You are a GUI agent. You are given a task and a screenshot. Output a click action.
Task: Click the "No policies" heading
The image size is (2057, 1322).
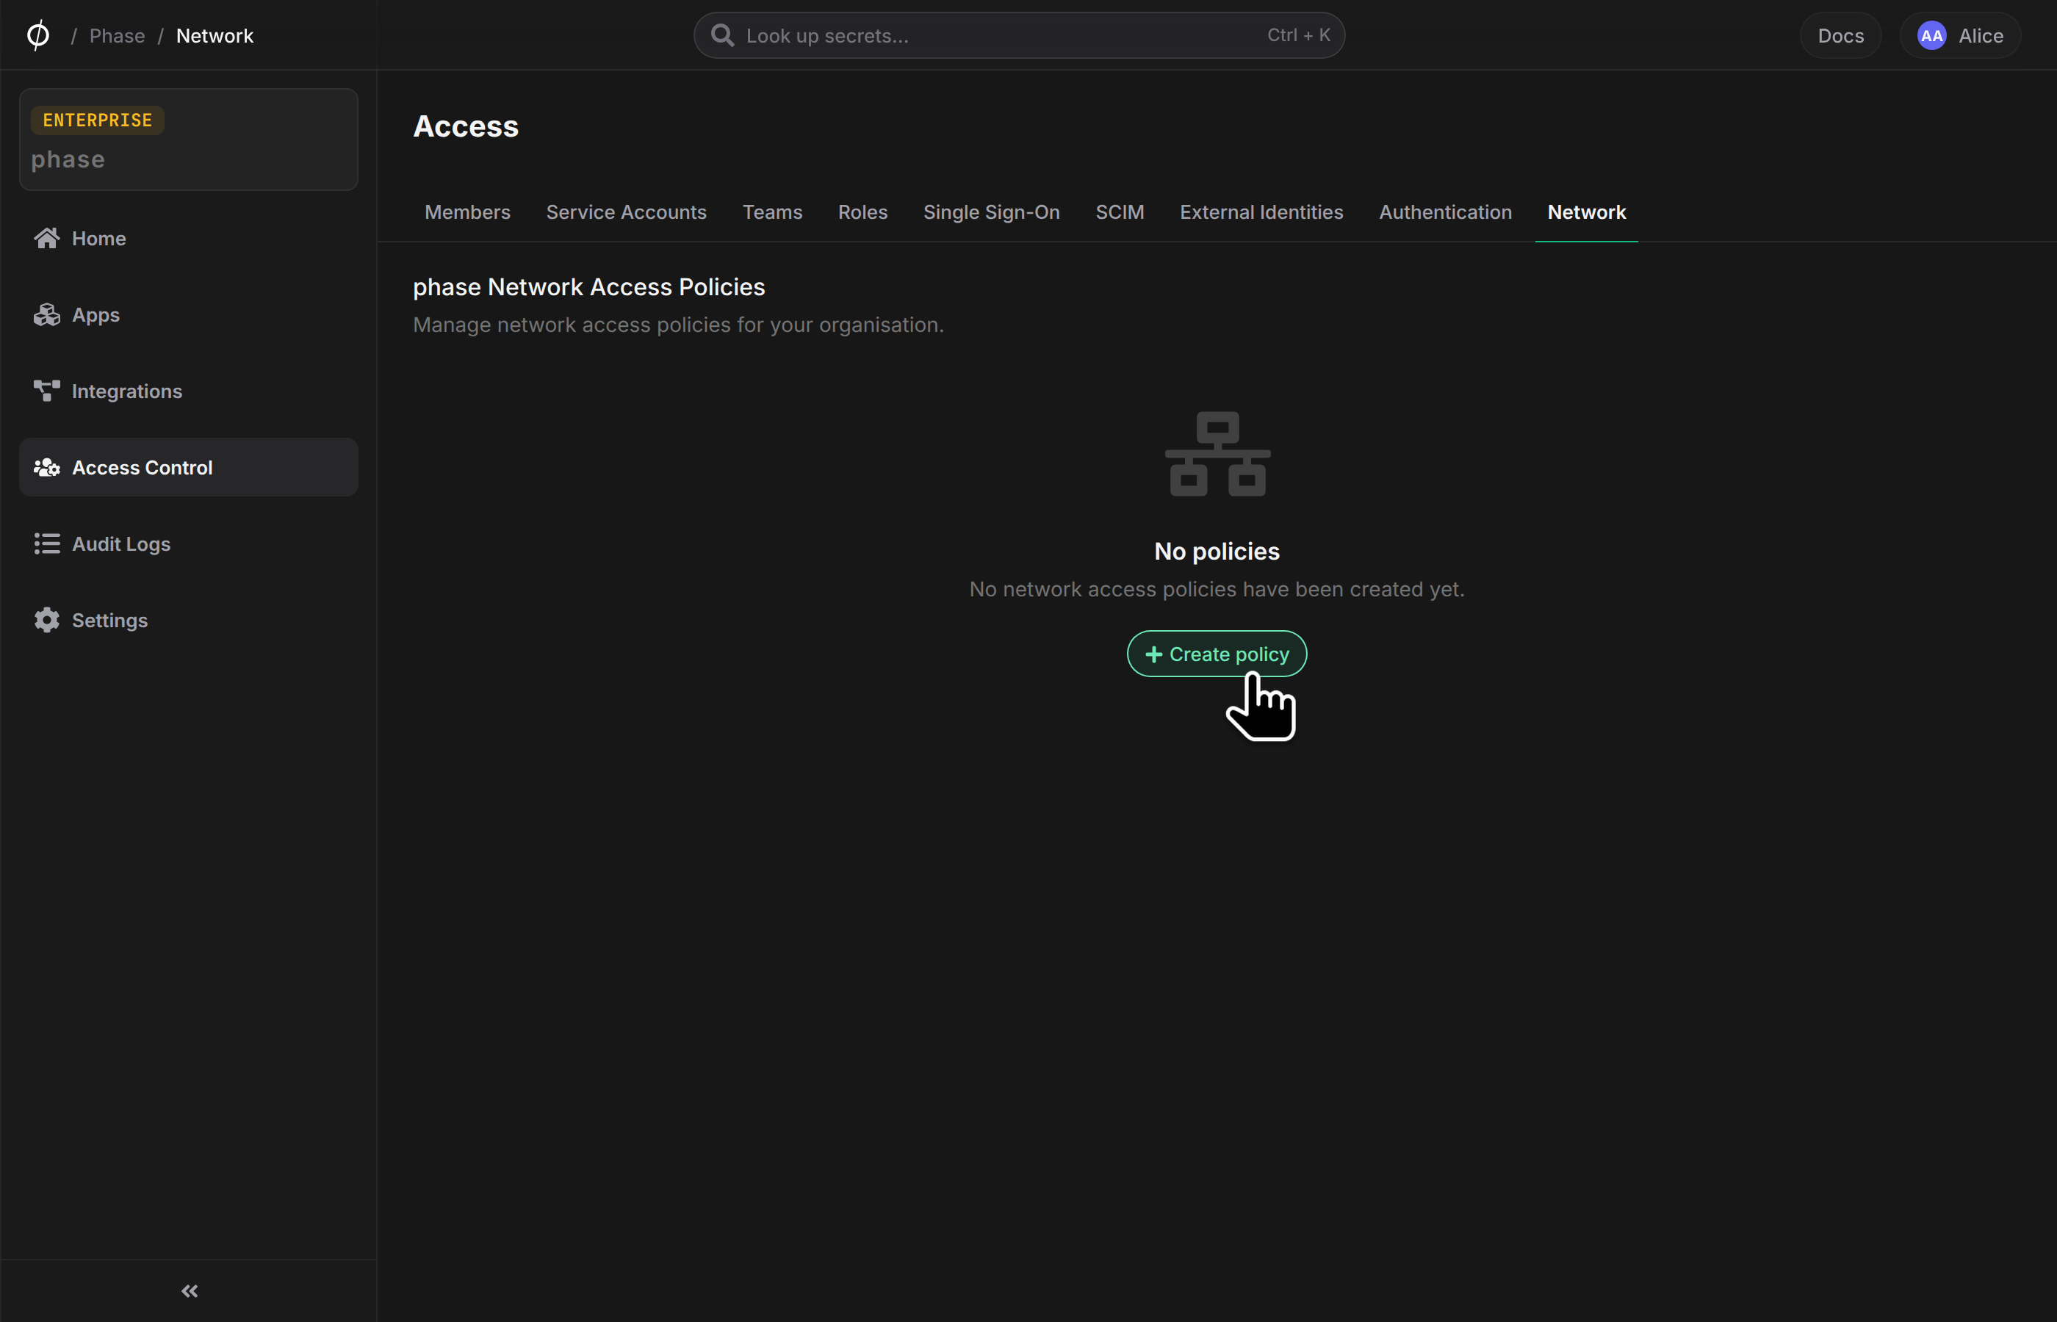[1217, 551]
